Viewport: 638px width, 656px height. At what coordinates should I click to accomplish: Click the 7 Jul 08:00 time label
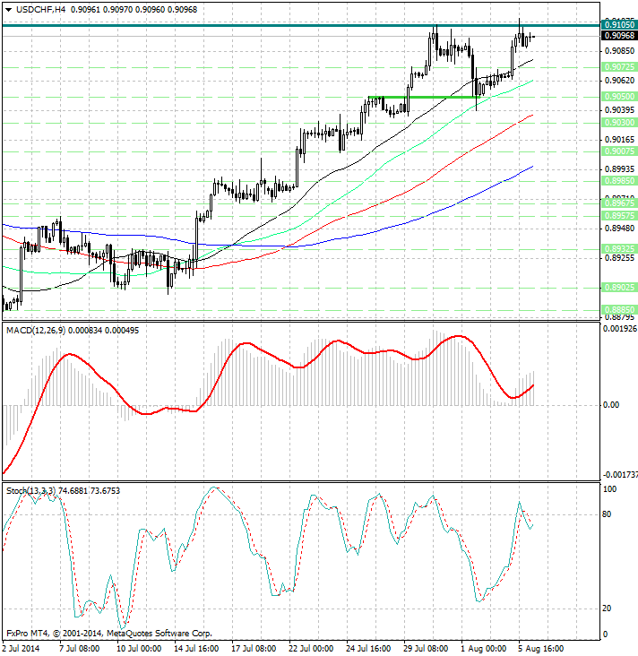tap(79, 649)
